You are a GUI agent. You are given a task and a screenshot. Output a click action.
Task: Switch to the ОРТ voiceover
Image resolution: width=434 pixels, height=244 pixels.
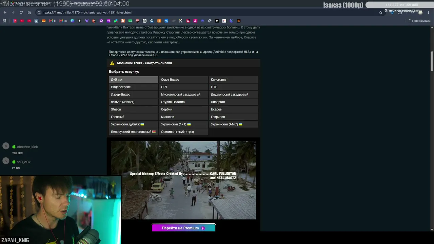[x=183, y=87]
